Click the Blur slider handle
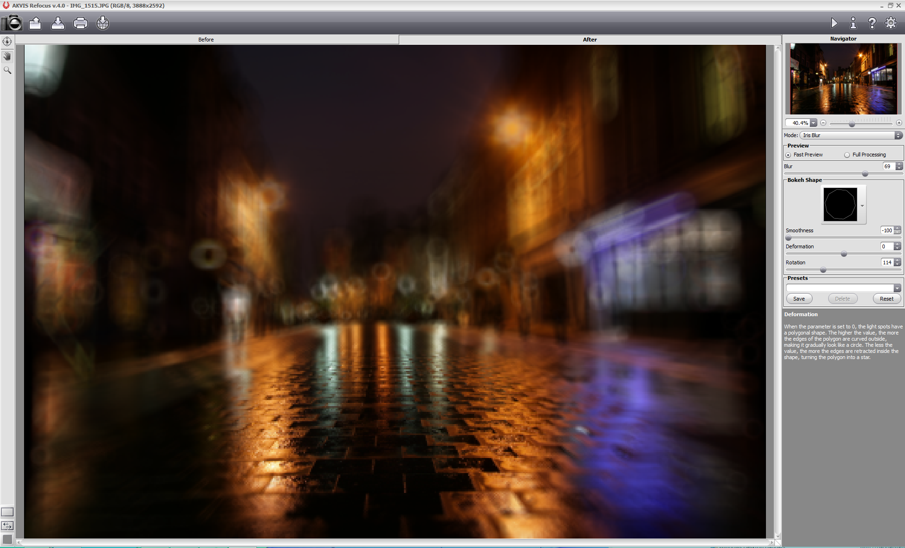The height and width of the screenshot is (548, 905). 865,174
